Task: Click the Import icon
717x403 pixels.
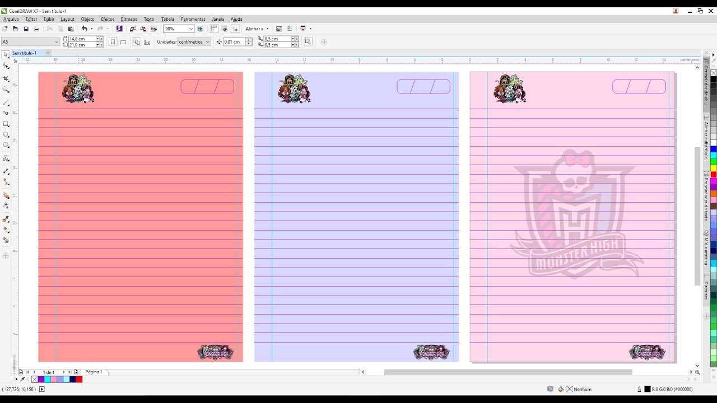Action: 132,29
